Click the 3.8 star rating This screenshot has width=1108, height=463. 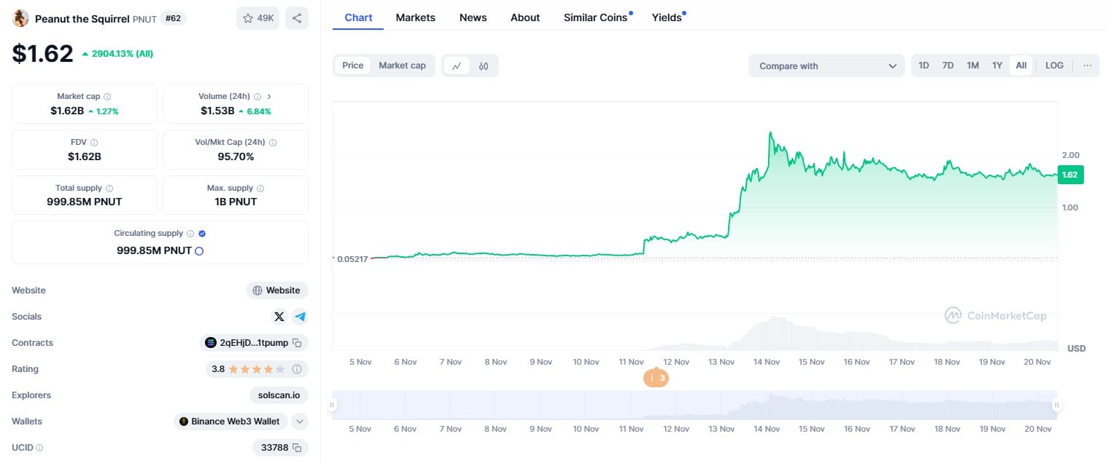(x=256, y=369)
